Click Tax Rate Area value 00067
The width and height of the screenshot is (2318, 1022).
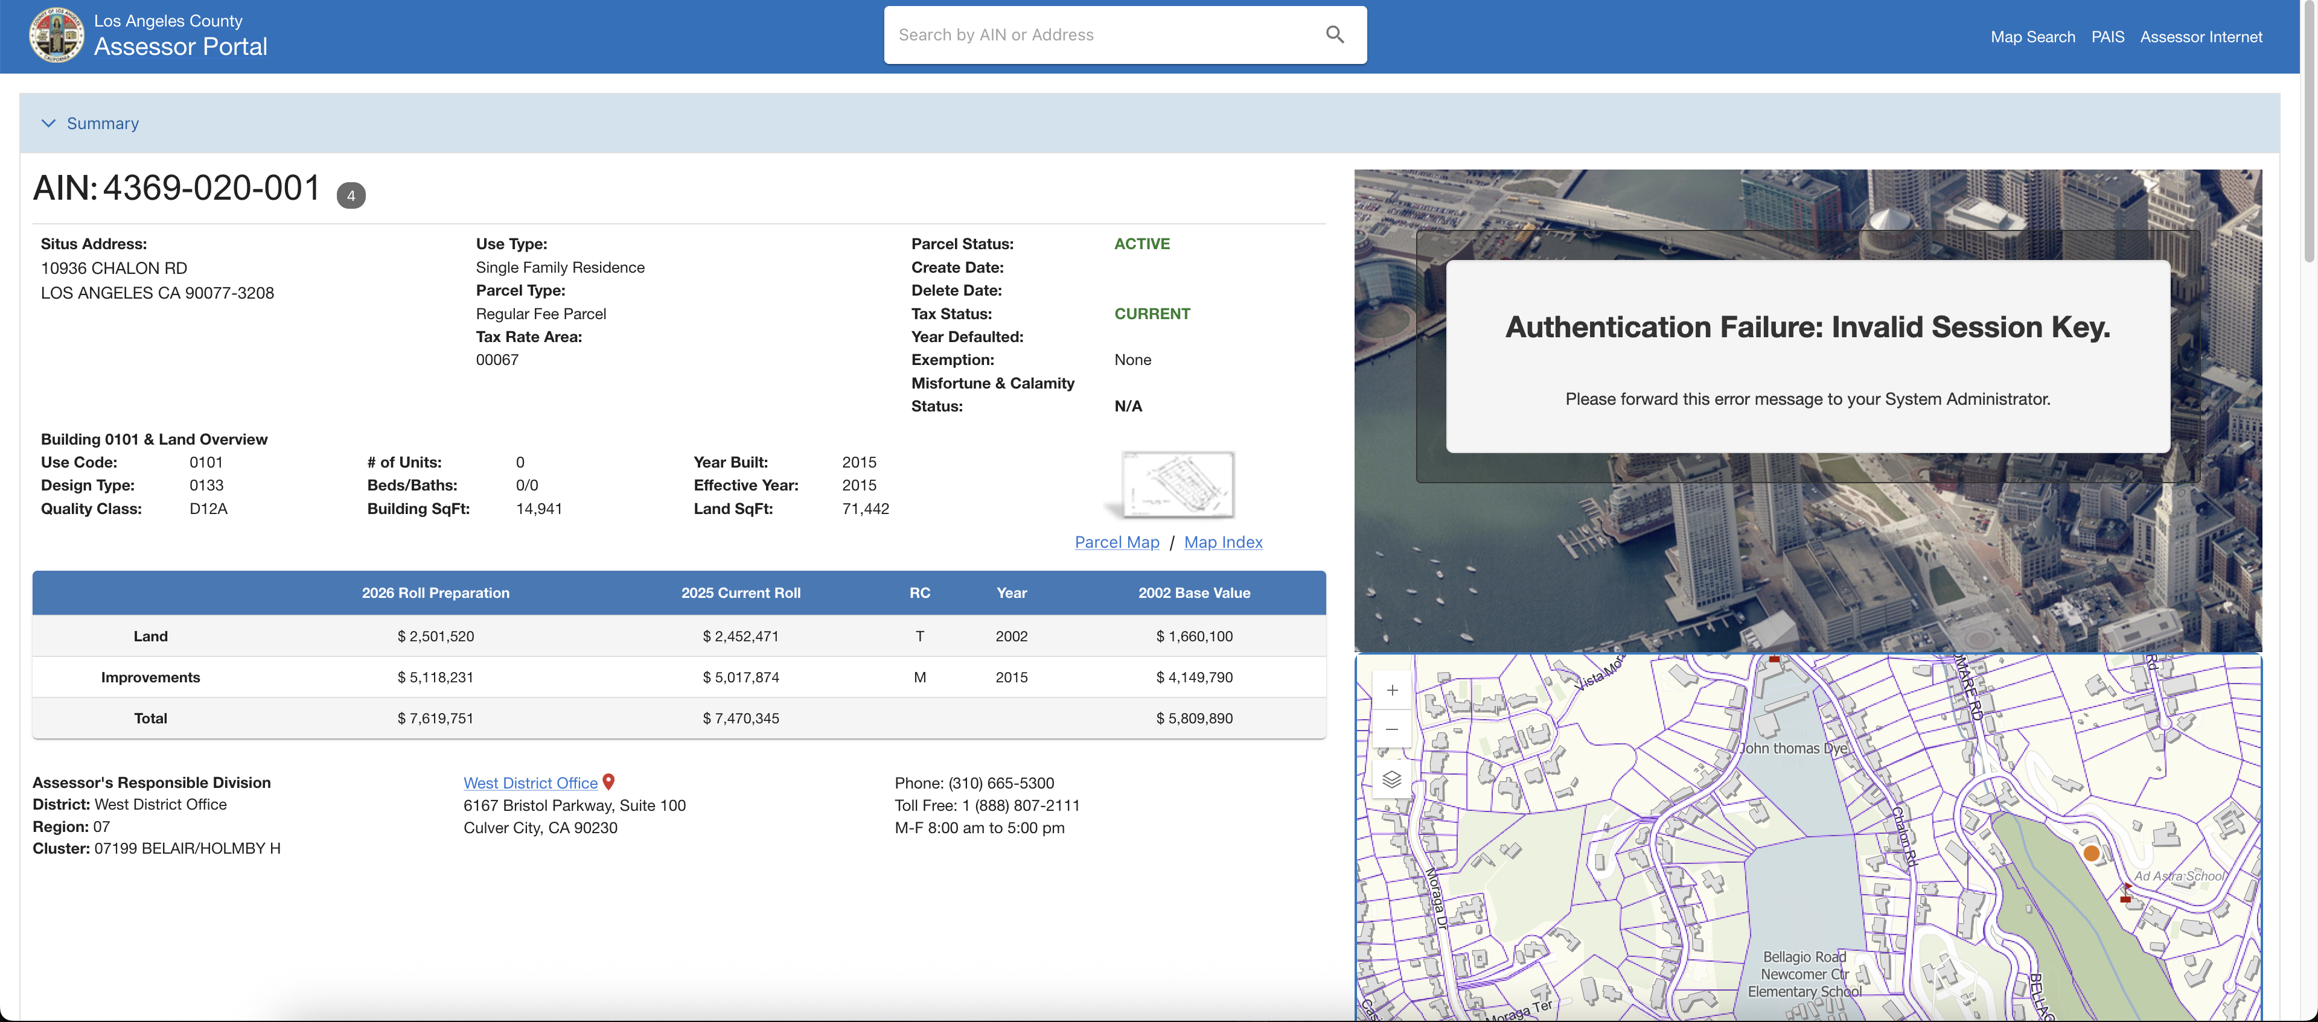pos(497,360)
